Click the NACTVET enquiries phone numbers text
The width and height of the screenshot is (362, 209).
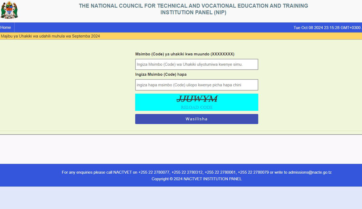coord(197,172)
